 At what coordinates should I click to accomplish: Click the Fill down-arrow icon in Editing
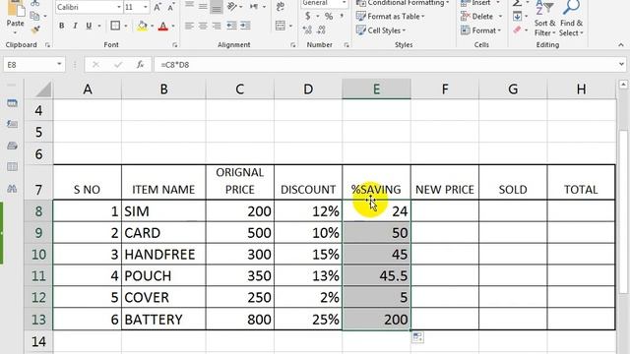(517, 17)
